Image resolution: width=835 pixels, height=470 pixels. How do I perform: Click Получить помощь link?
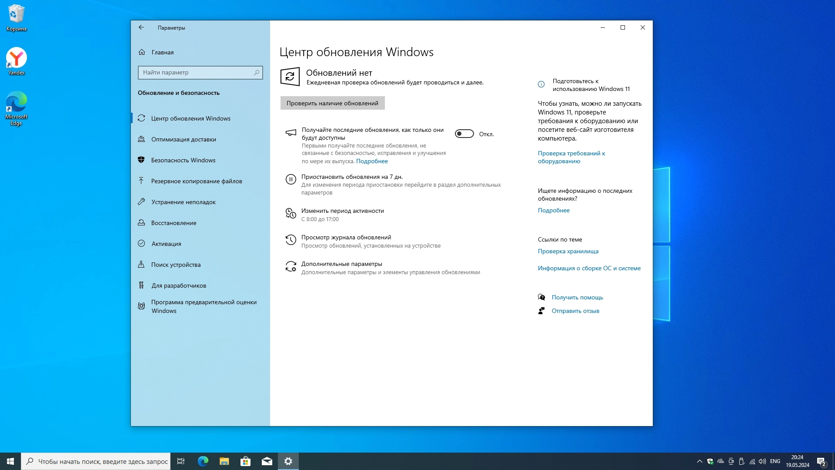[x=577, y=297]
